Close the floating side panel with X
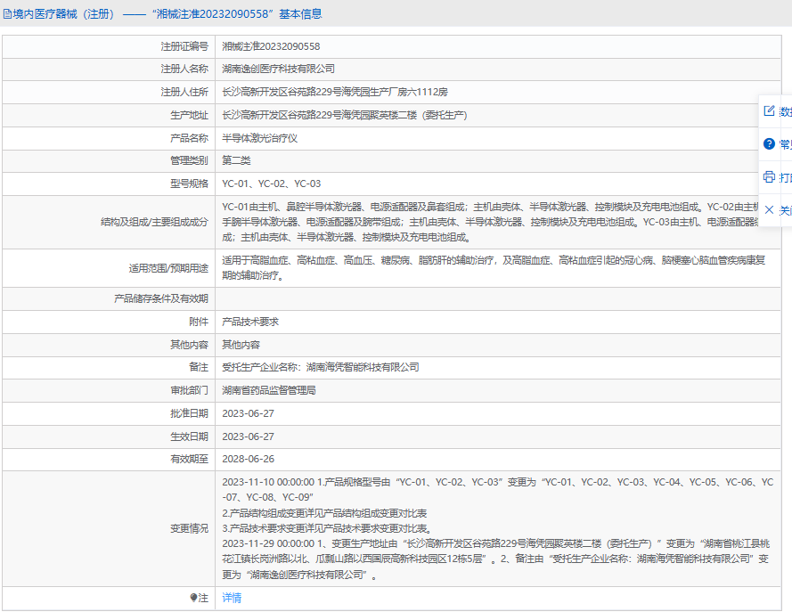Image resolution: width=792 pixels, height=612 pixels. (x=770, y=210)
